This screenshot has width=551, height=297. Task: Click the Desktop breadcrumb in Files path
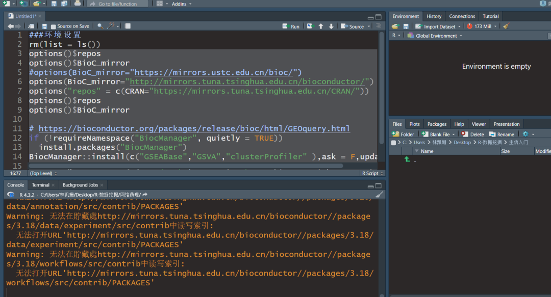coord(462,143)
